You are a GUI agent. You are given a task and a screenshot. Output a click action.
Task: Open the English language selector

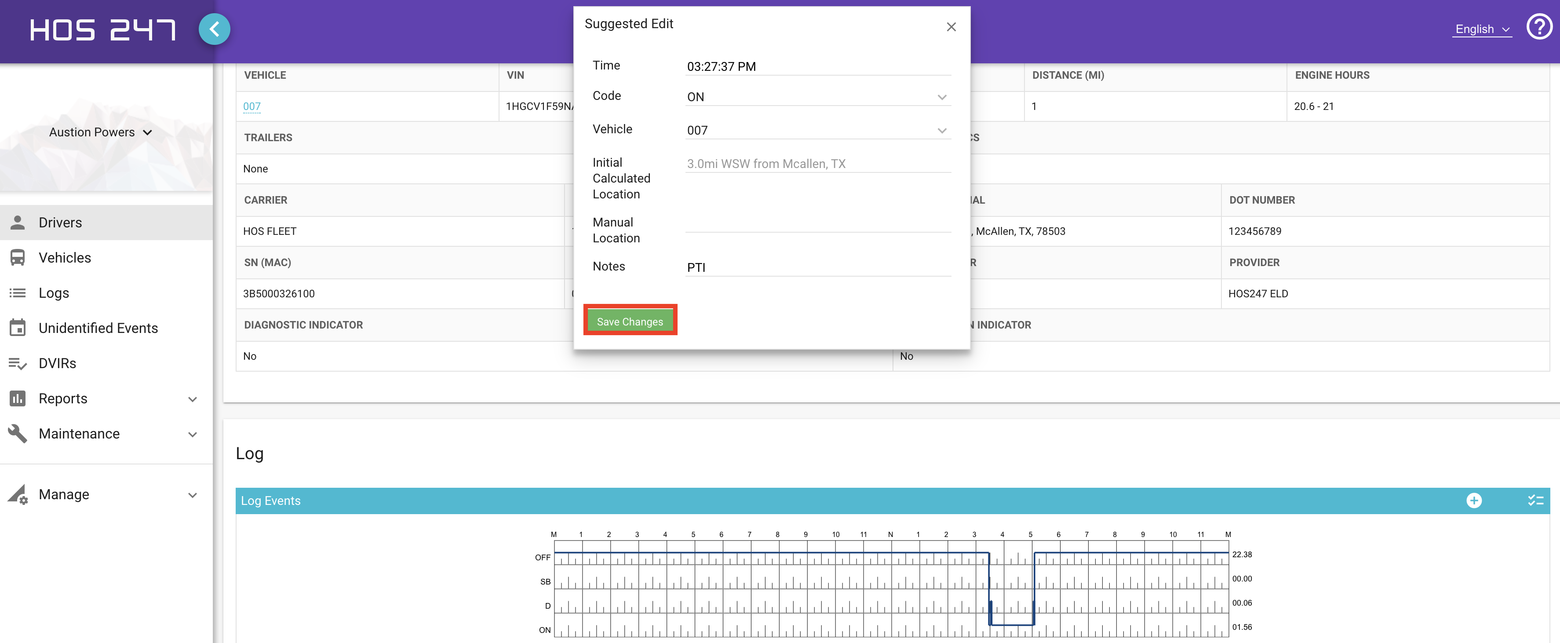point(1482,29)
